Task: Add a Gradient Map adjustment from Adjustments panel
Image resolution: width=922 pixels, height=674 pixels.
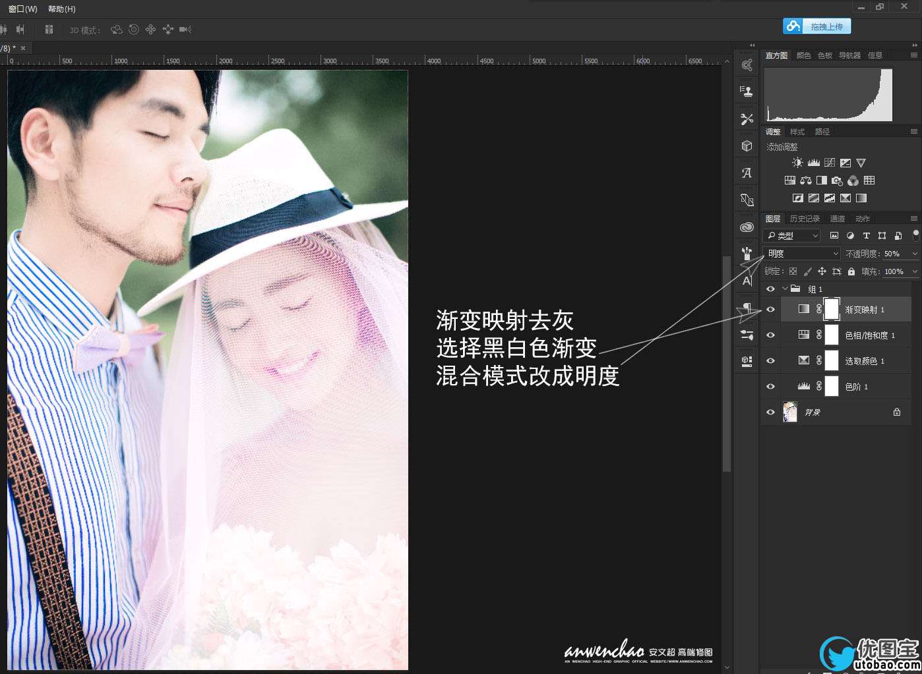Action: point(861,198)
